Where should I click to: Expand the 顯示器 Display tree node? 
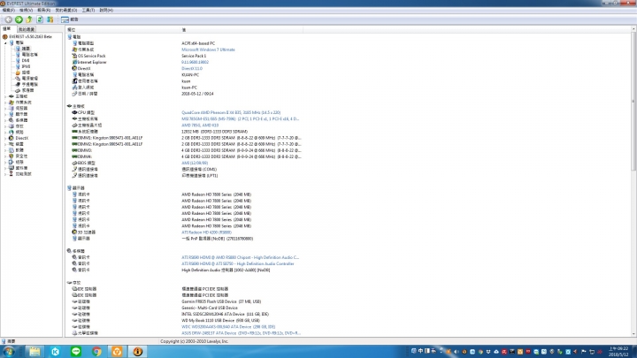point(5,114)
